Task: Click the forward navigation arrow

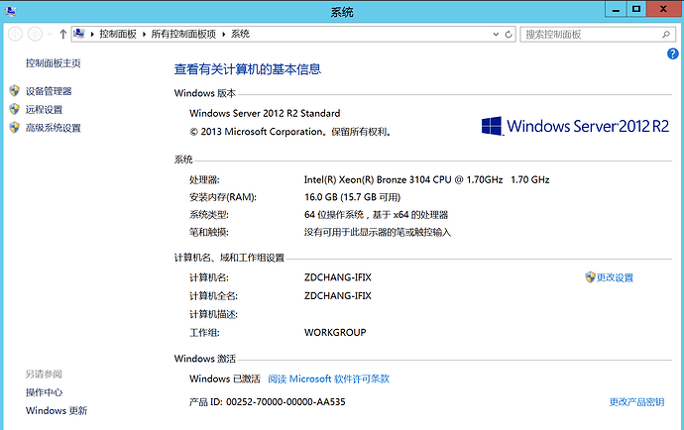Action: 35,34
